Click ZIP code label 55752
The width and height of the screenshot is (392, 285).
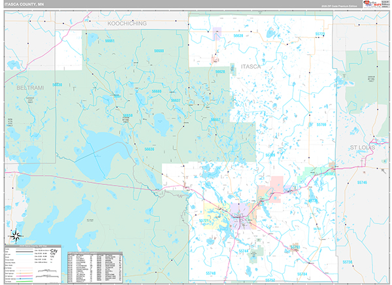tap(270, 280)
